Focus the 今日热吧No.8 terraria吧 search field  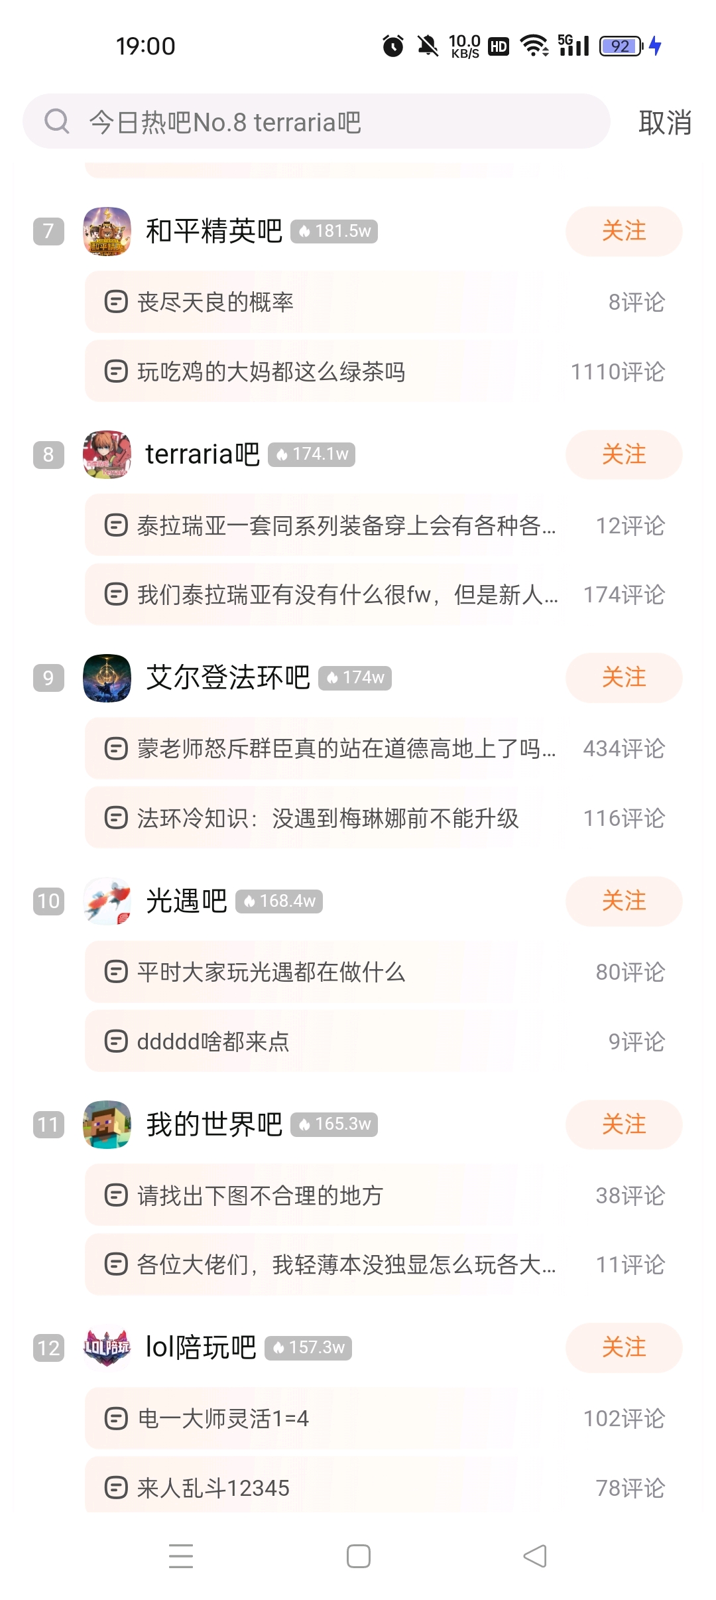pyautogui.click(x=316, y=121)
